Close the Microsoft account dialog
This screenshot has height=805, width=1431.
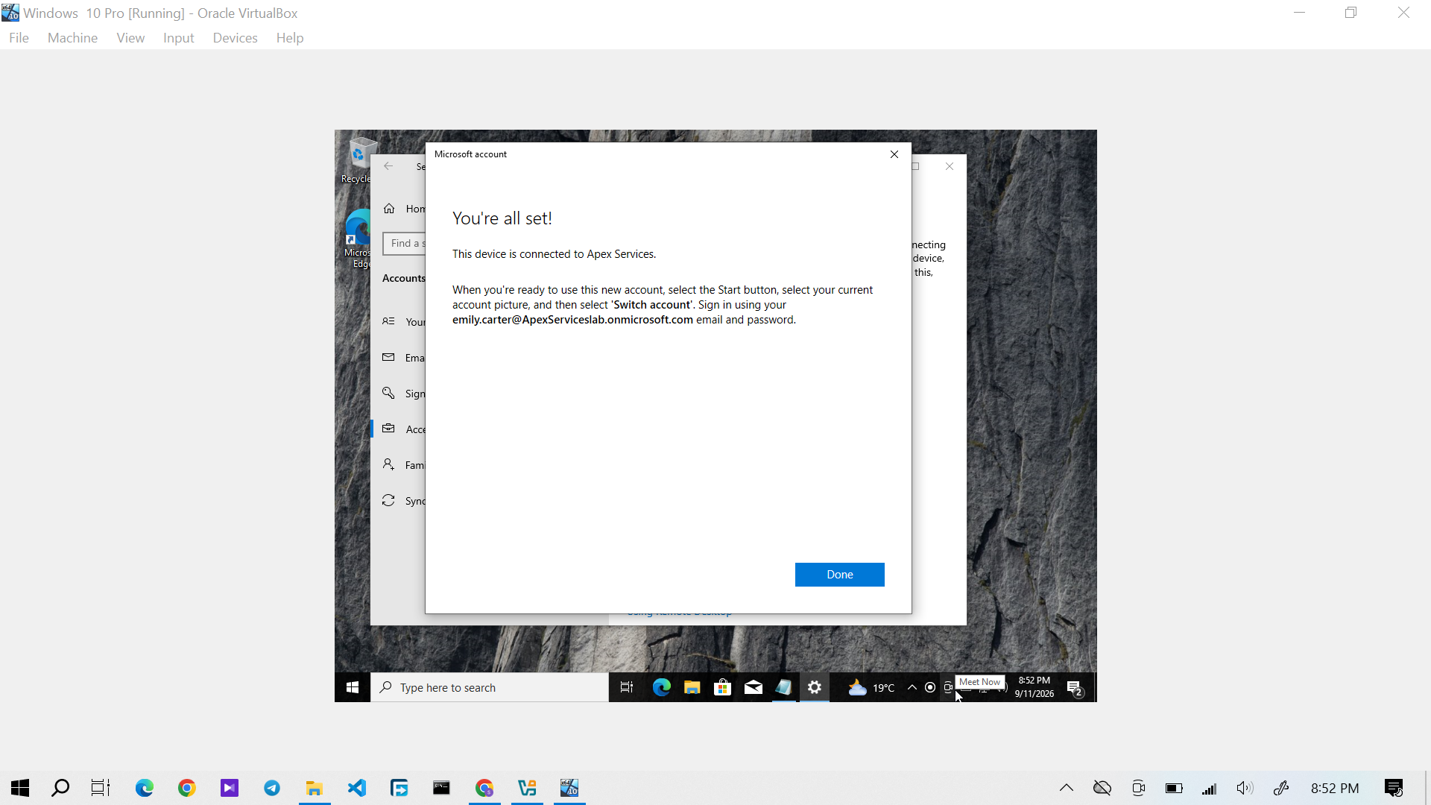click(894, 154)
